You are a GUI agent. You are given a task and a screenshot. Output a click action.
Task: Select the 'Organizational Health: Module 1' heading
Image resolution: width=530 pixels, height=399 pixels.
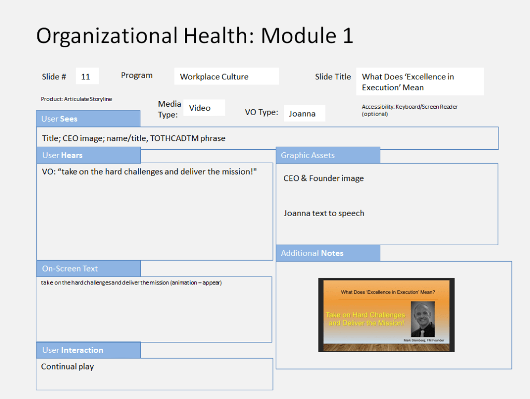point(195,36)
